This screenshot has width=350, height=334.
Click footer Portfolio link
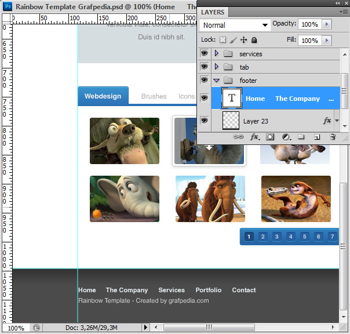tap(209, 290)
